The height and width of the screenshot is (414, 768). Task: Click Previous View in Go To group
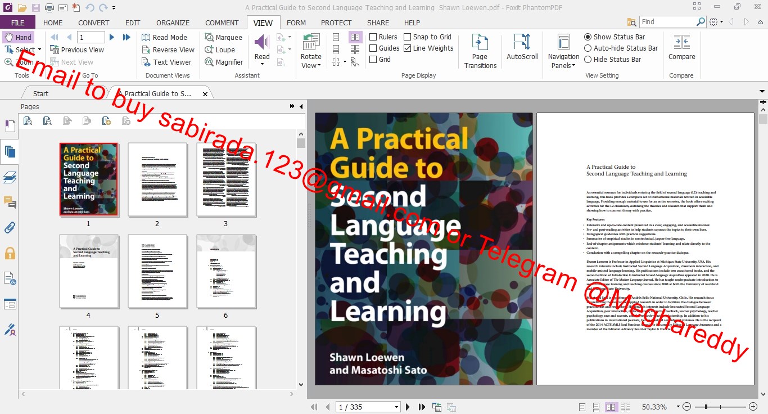[76, 49]
